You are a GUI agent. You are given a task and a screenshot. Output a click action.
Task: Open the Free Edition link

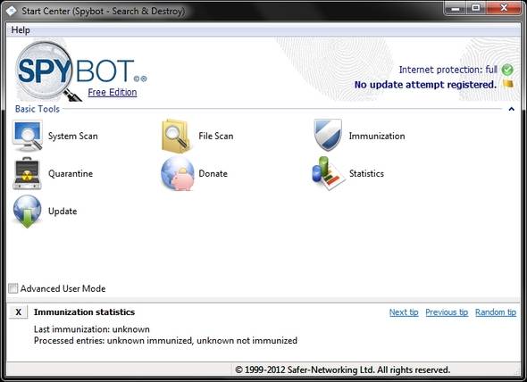coord(113,92)
